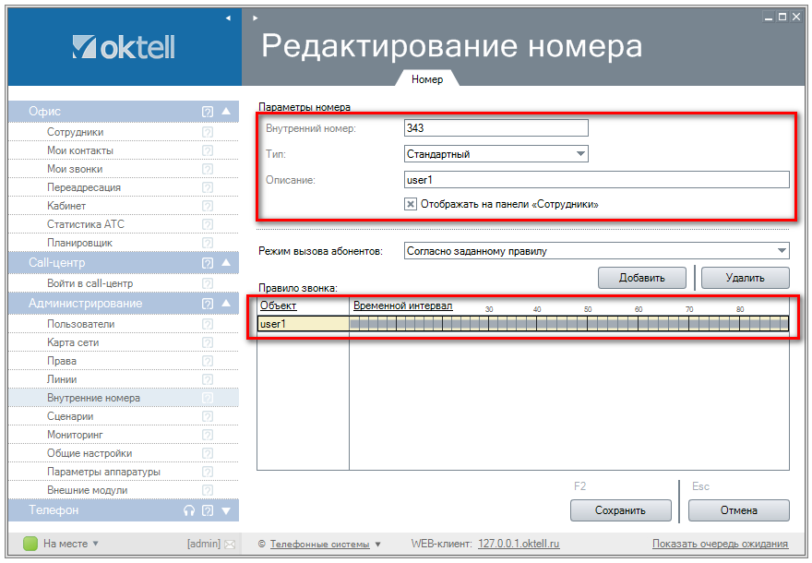Open Режим вызова абонентов dropdown
This screenshot has width=812, height=563.
click(782, 250)
